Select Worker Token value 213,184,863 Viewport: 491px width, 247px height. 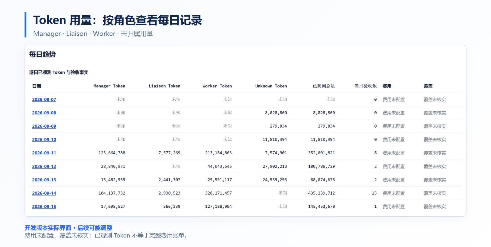pos(218,153)
